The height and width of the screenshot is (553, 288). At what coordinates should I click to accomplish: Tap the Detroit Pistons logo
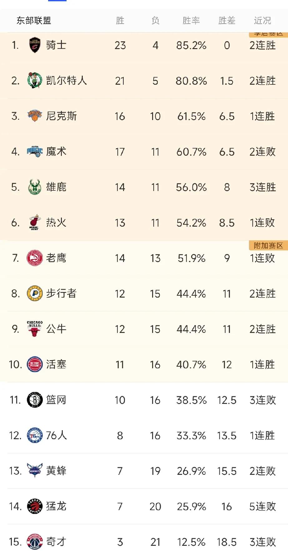coord(35,364)
